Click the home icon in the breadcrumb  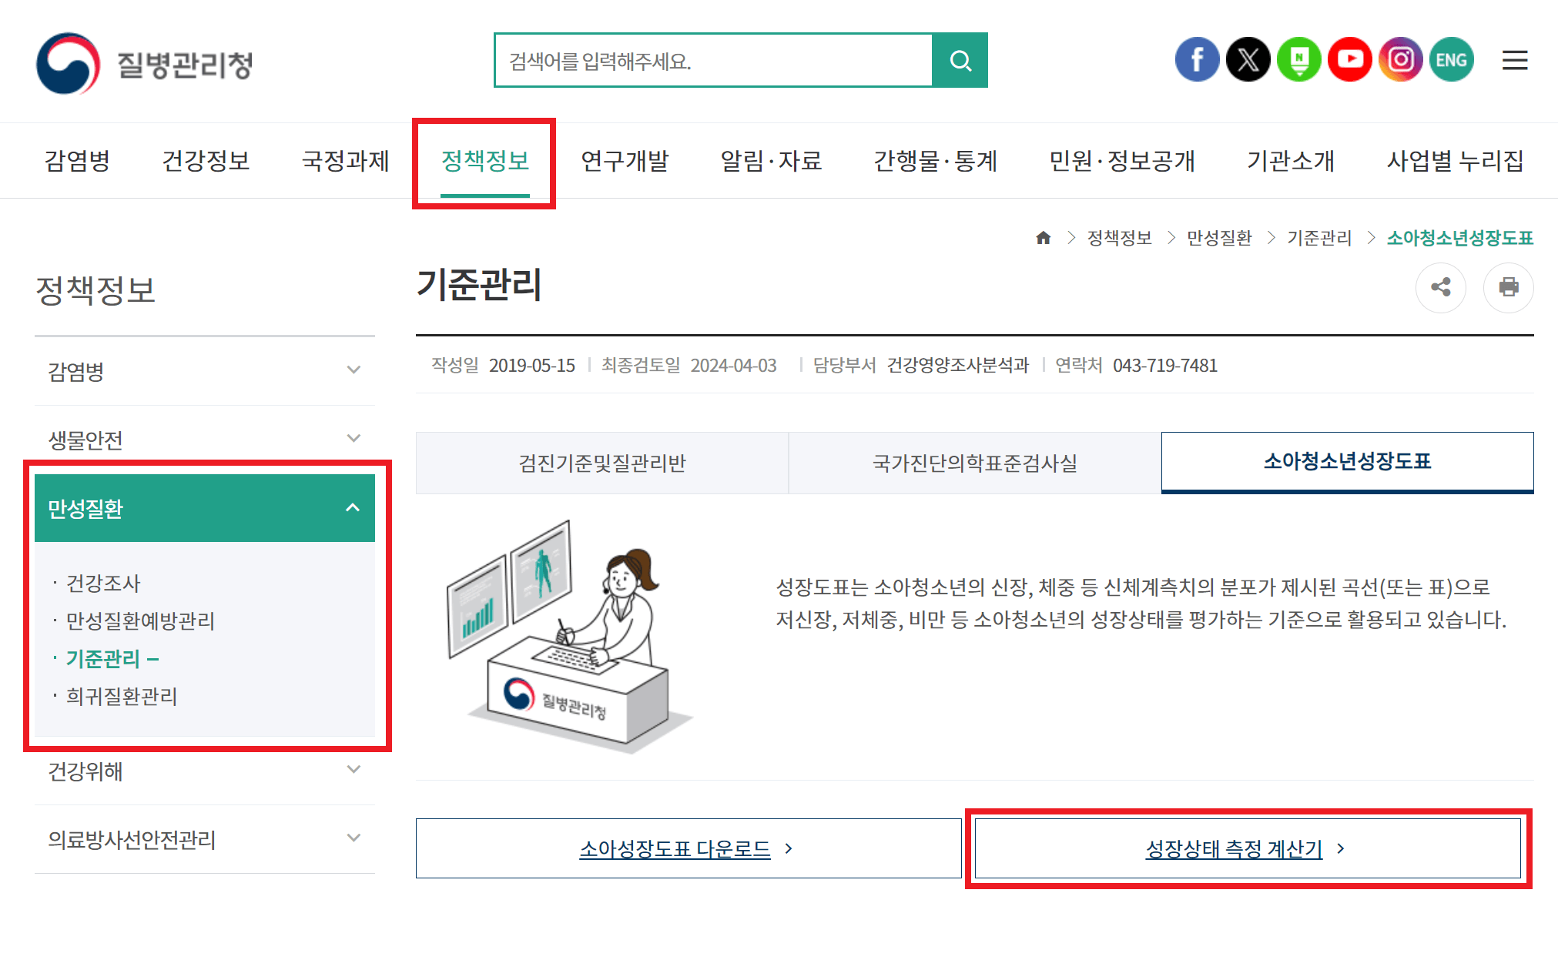1044,238
